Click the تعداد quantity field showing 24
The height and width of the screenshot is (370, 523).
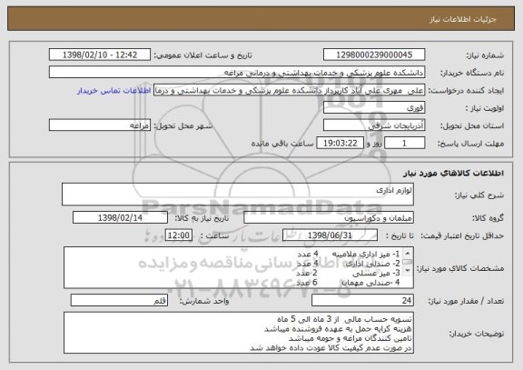[x=362, y=300]
